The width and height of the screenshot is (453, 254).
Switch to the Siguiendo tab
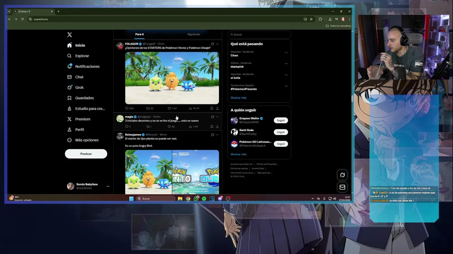[x=194, y=34]
